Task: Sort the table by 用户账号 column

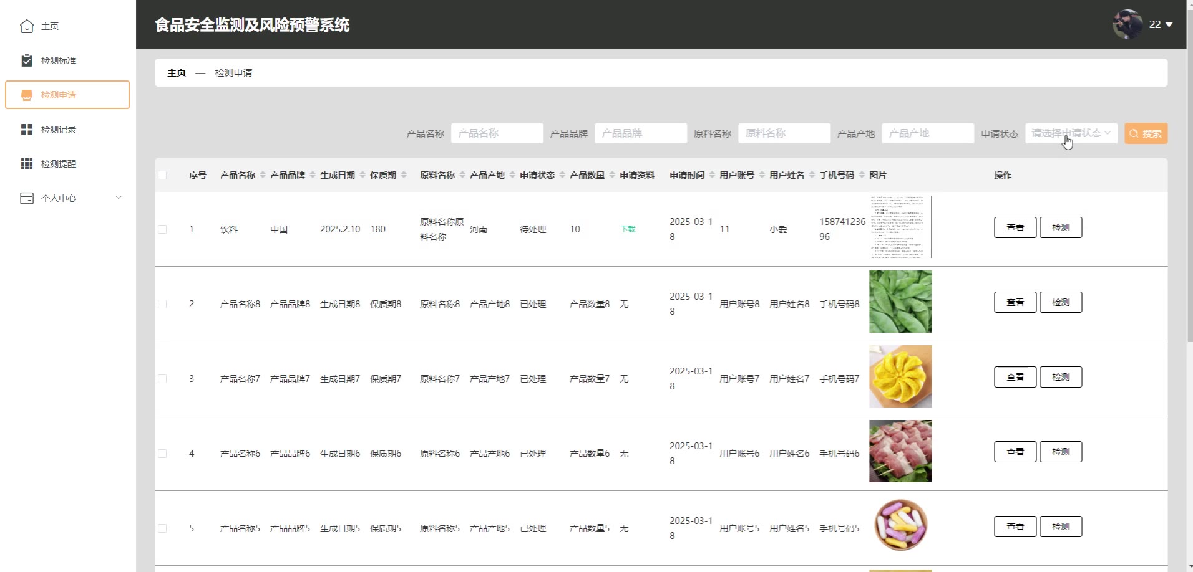Action: click(762, 175)
